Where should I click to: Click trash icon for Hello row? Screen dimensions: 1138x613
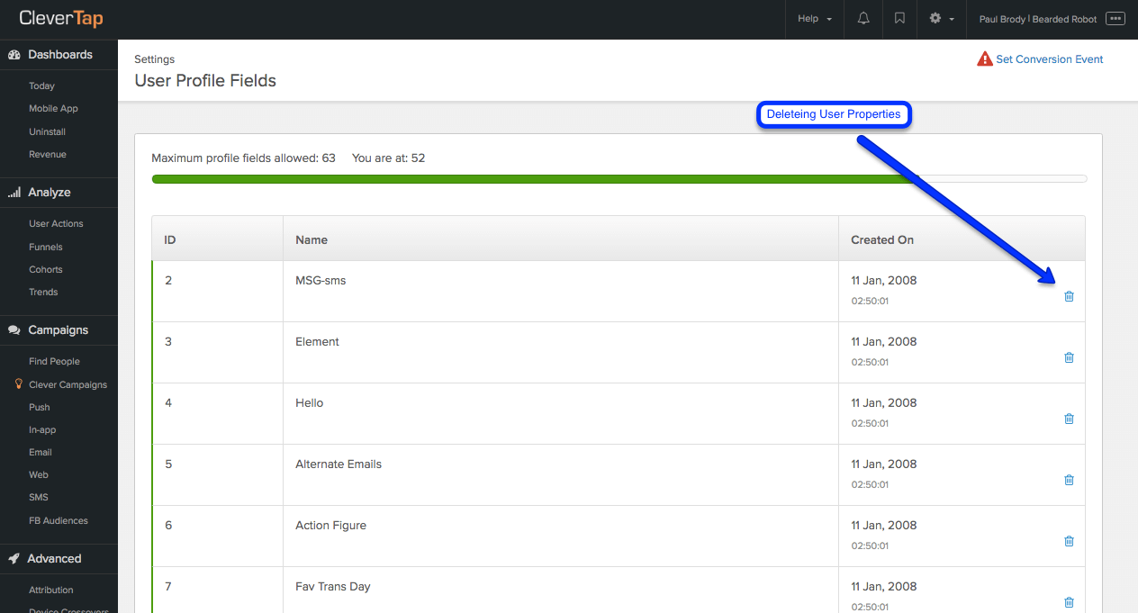[x=1069, y=419]
